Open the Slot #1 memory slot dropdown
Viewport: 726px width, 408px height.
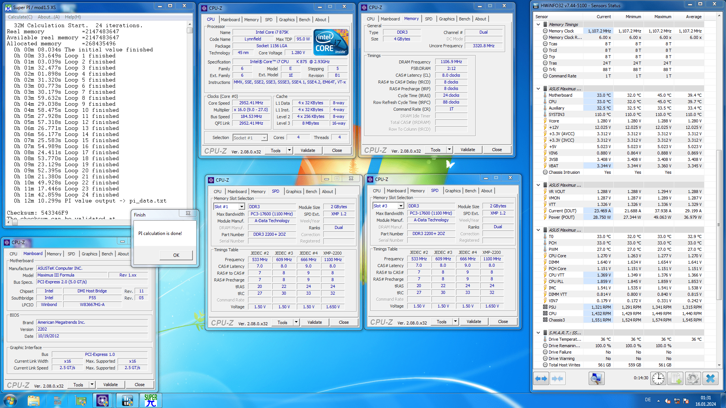point(241,207)
